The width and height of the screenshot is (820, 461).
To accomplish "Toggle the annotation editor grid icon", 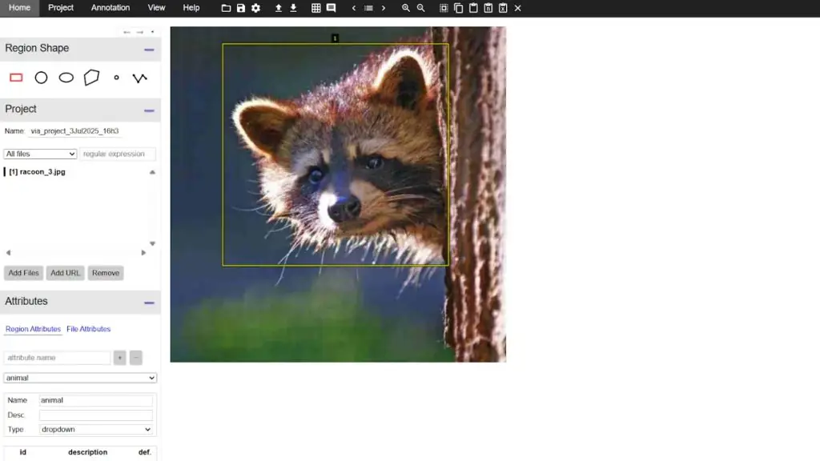I will 316,8.
